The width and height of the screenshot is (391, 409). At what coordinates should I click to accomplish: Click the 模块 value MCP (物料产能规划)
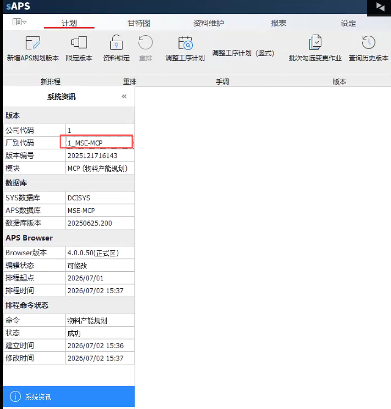click(x=100, y=168)
